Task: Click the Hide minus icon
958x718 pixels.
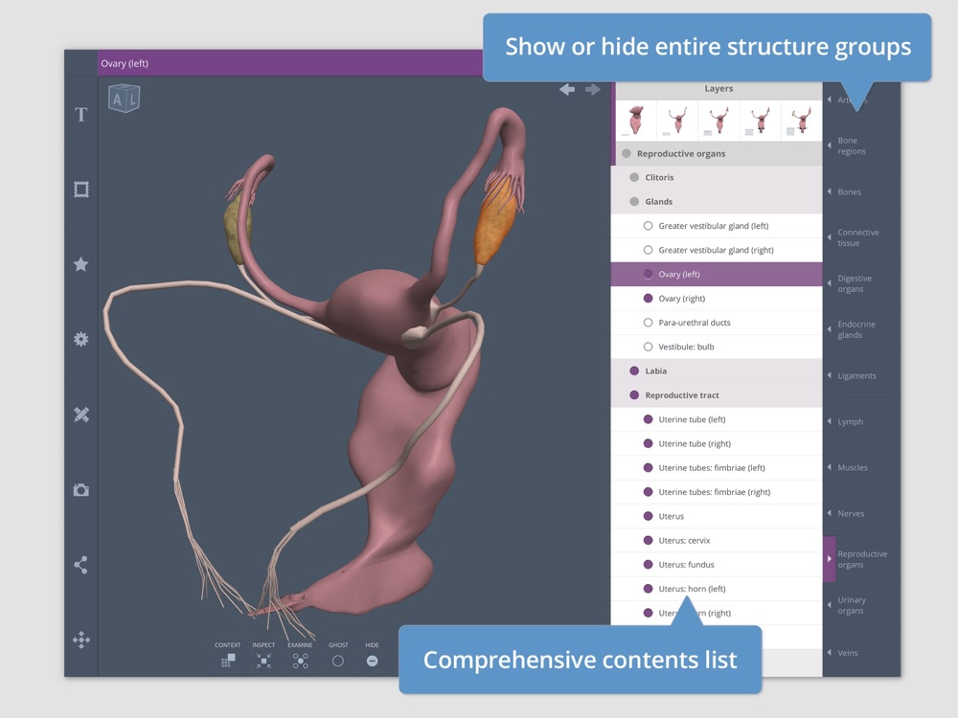Action: 372,661
